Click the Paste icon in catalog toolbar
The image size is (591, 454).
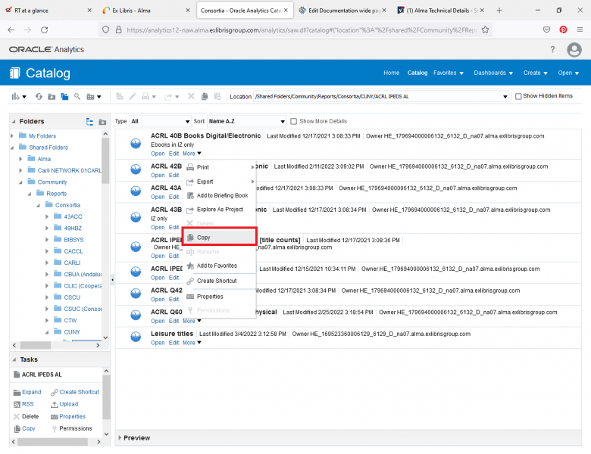coord(217,97)
